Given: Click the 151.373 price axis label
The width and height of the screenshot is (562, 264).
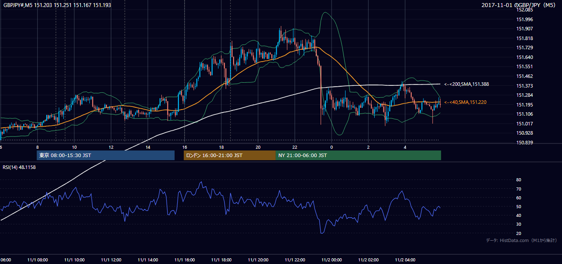Looking at the screenshot, I should point(525,86).
